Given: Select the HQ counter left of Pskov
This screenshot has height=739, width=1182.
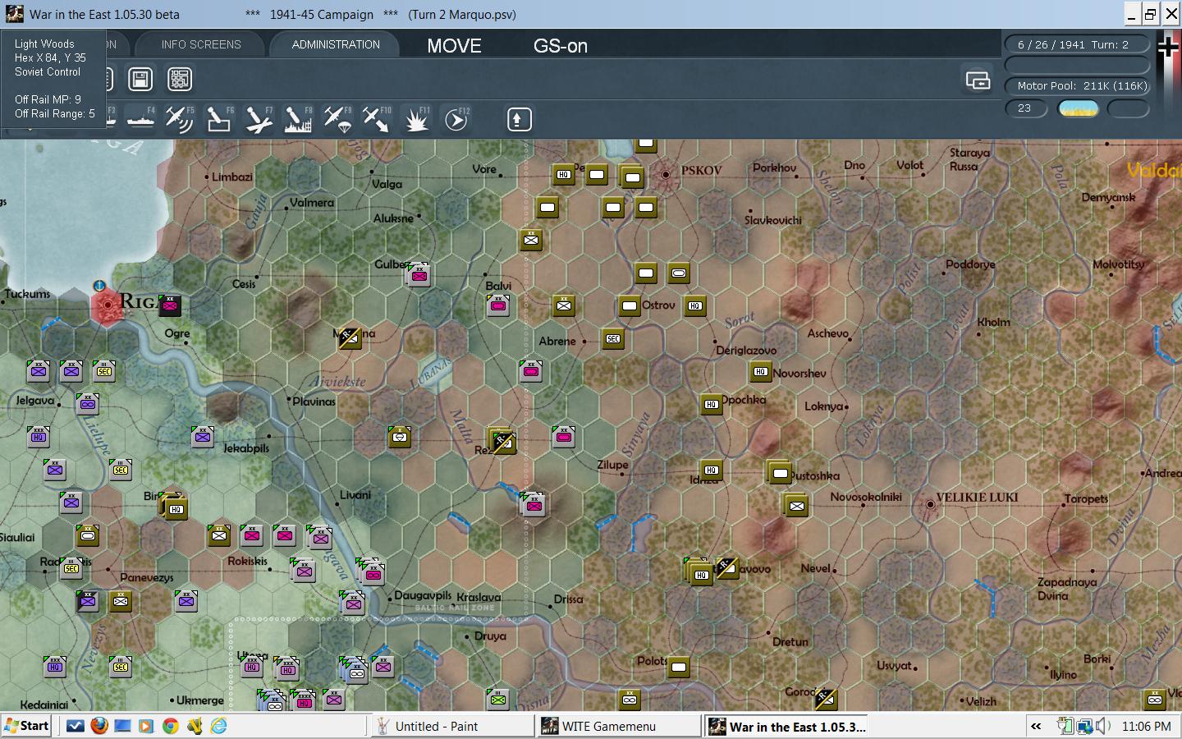Looking at the screenshot, I should [x=563, y=174].
